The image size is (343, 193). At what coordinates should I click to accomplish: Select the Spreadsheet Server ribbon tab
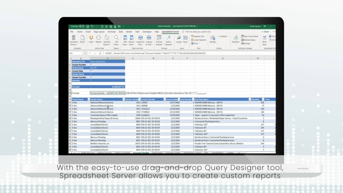[x=170, y=32]
